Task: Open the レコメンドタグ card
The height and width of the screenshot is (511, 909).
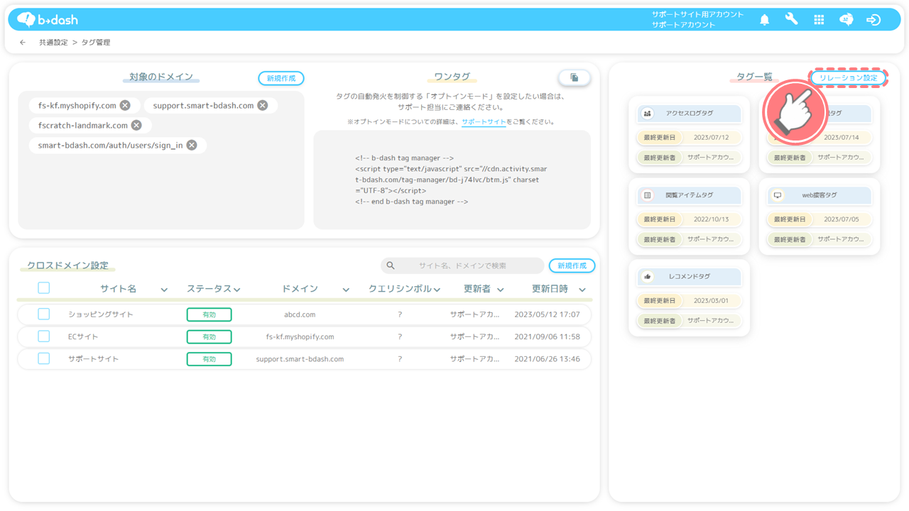Action: point(689,298)
